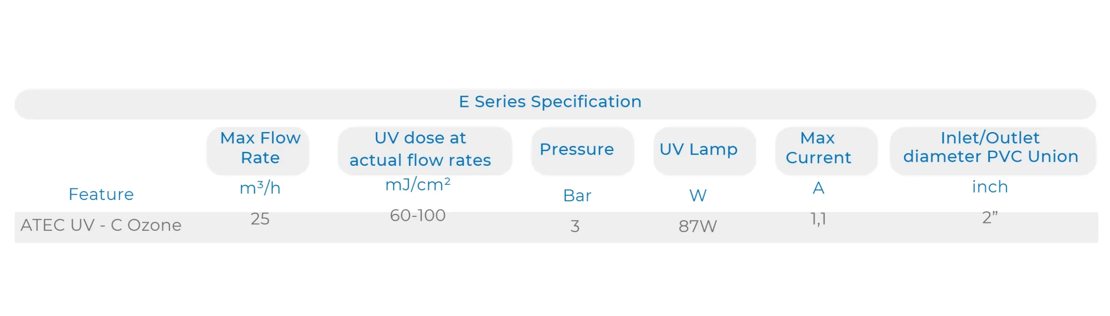Click the UV Lamp column header
Screen dimensions: 1110x316
(698, 149)
